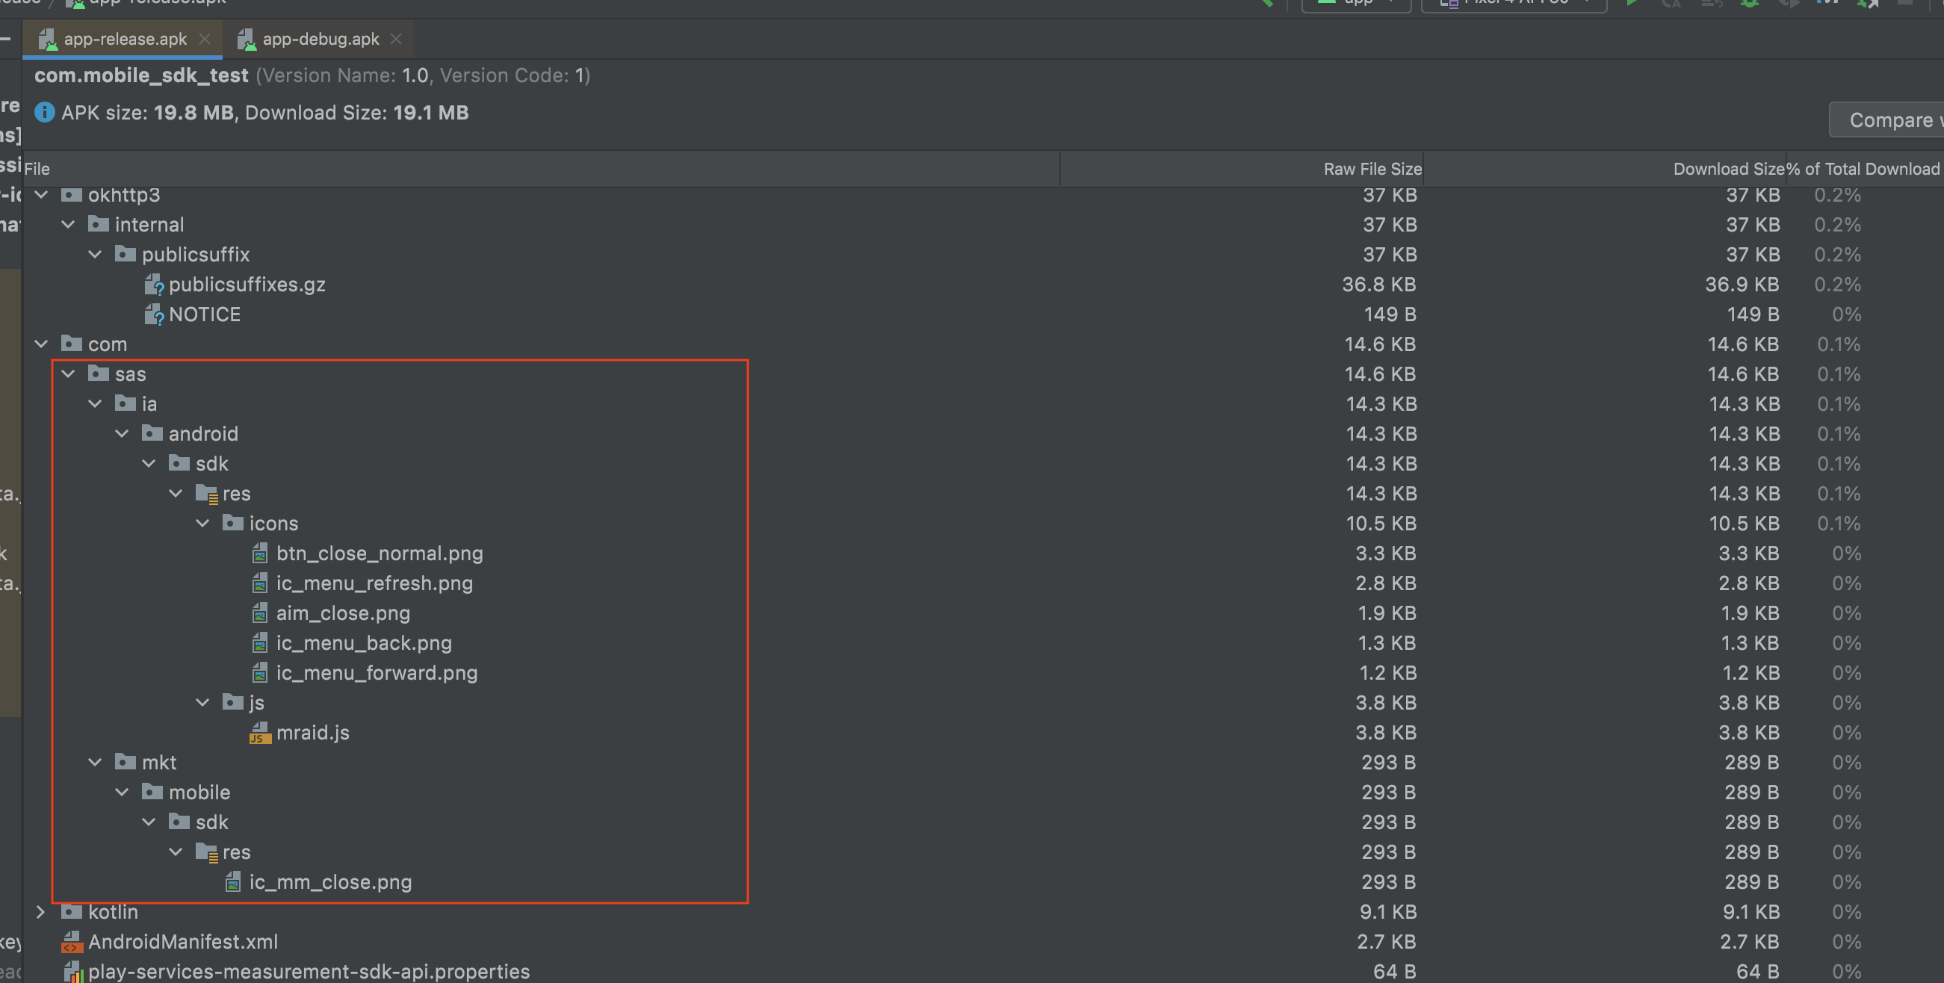Collapse the okhttp3 folder
1944x983 pixels.
click(x=41, y=194)
